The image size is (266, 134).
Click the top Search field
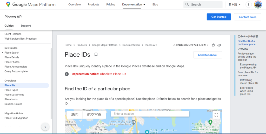pos(203,5)
